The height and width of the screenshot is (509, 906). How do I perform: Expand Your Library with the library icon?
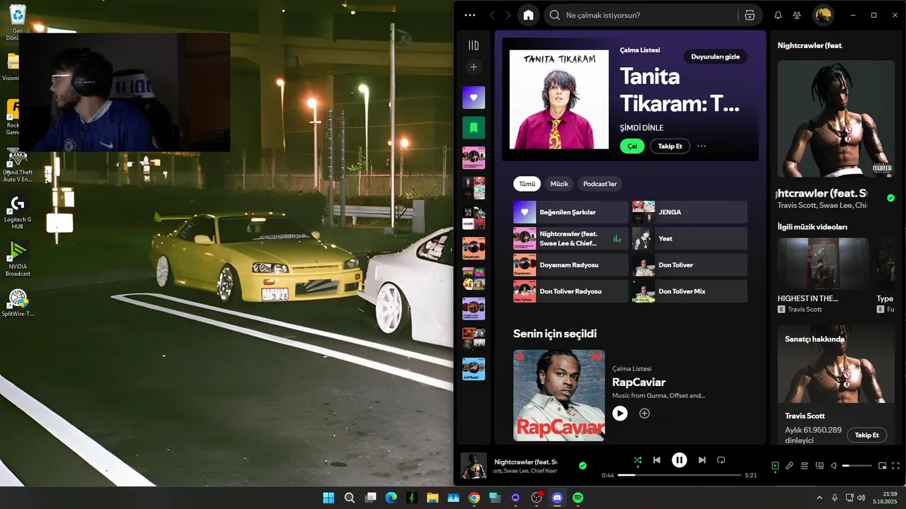tap(474, 45)
